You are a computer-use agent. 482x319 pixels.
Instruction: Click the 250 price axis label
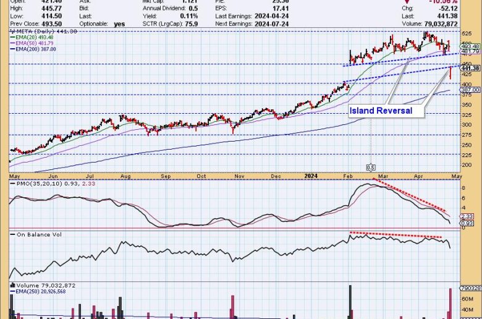(467, 145)
